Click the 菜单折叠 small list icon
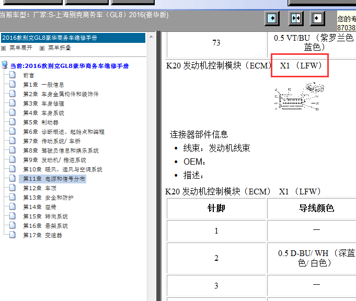 [x=42, y=48]
